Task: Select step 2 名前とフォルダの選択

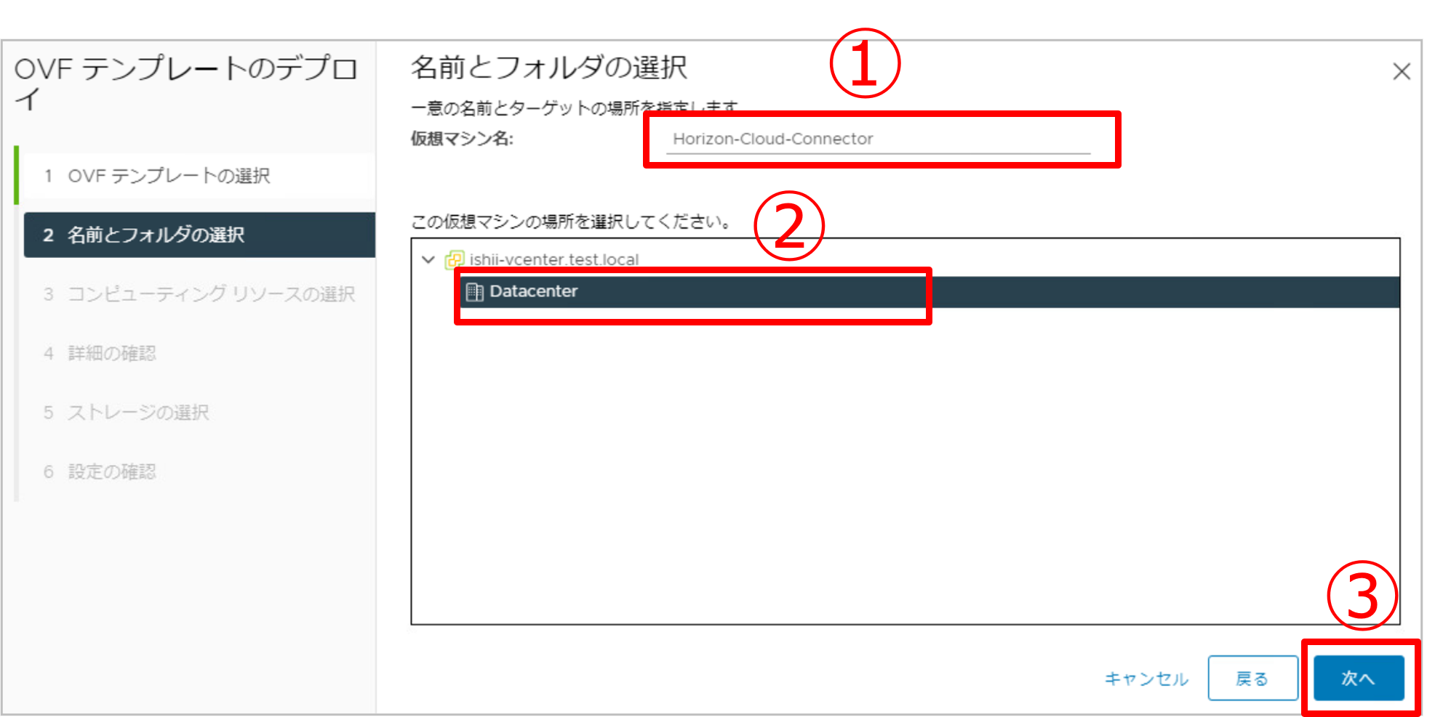Action: pos(199,235)
